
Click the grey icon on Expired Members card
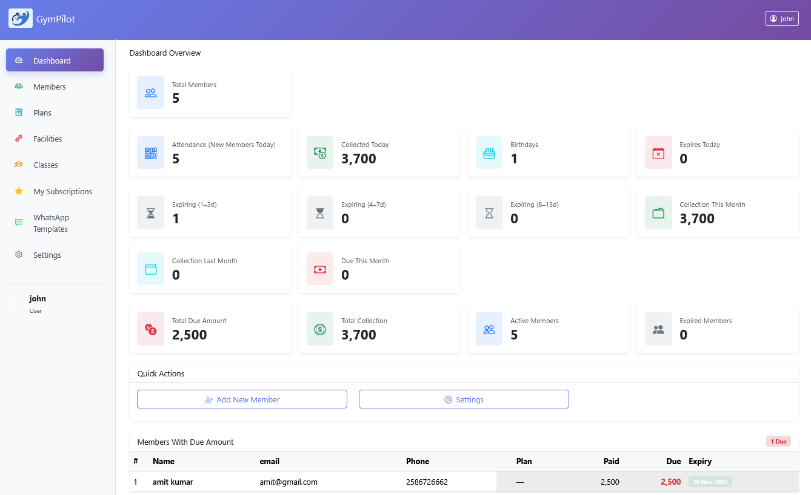[x=658, y=329]
